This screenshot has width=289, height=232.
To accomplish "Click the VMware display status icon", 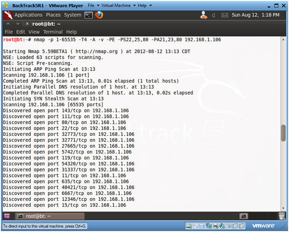I will coord(229,226).
